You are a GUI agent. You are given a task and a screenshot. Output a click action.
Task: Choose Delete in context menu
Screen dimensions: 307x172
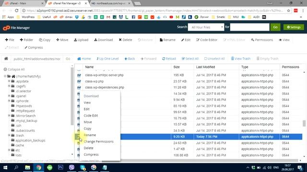tap(88, 148)
